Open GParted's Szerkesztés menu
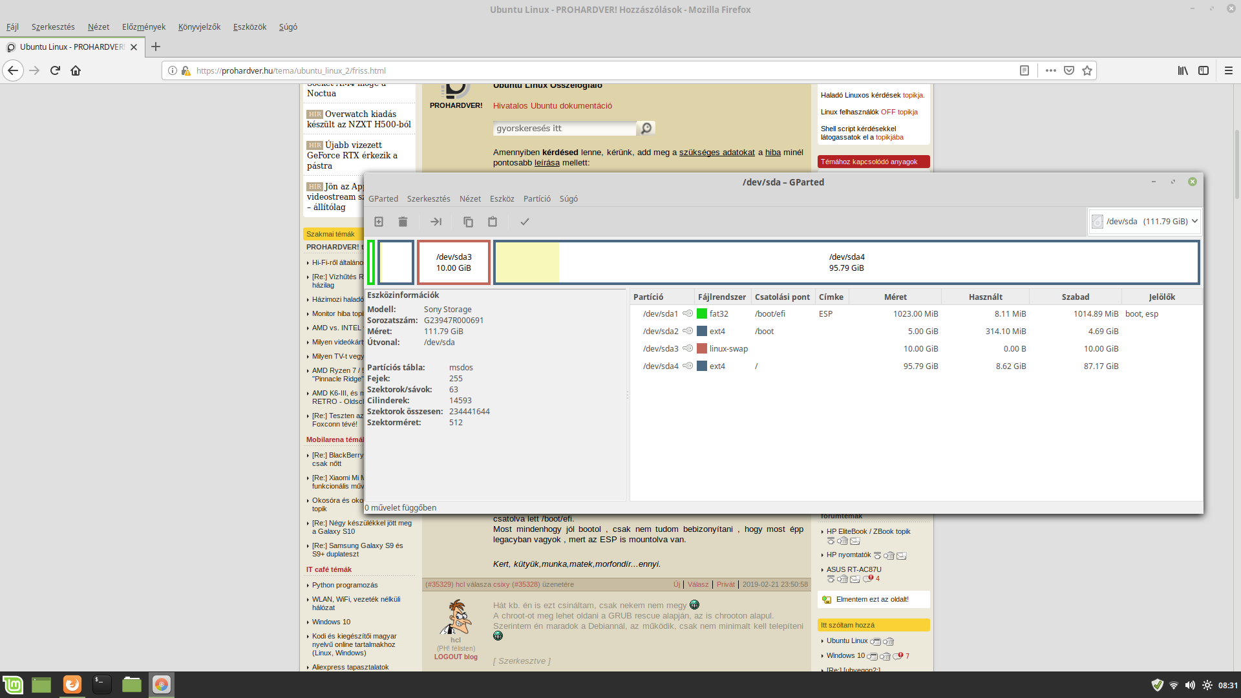1241x698 pixels. (x=429, y=198)
